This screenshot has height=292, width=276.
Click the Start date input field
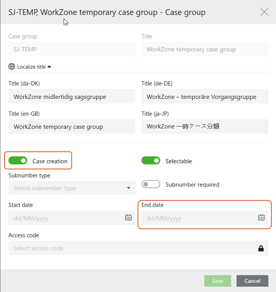click(65, 218)
